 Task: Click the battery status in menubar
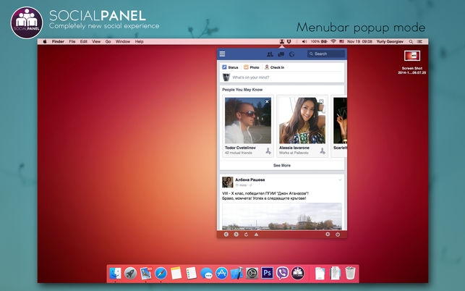click(319, 41)
